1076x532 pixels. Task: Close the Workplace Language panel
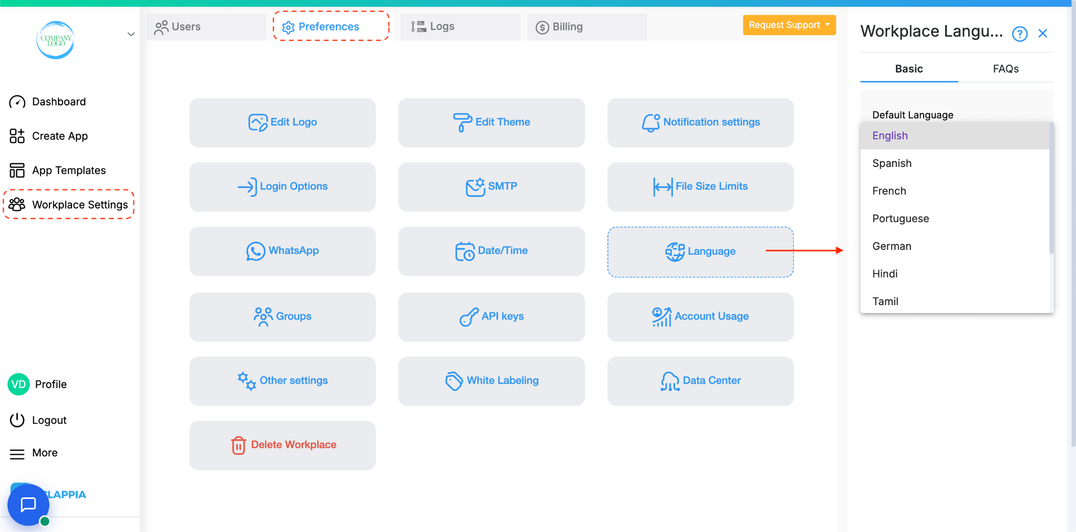pyautogui.click(x=1043, y=34)
